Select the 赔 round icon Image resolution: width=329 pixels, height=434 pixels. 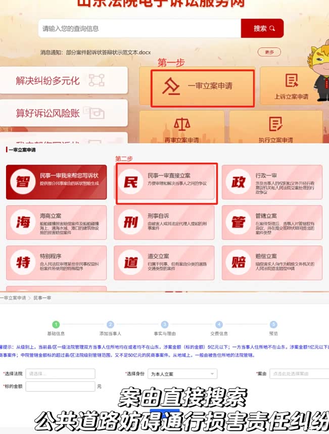[238, 262]
